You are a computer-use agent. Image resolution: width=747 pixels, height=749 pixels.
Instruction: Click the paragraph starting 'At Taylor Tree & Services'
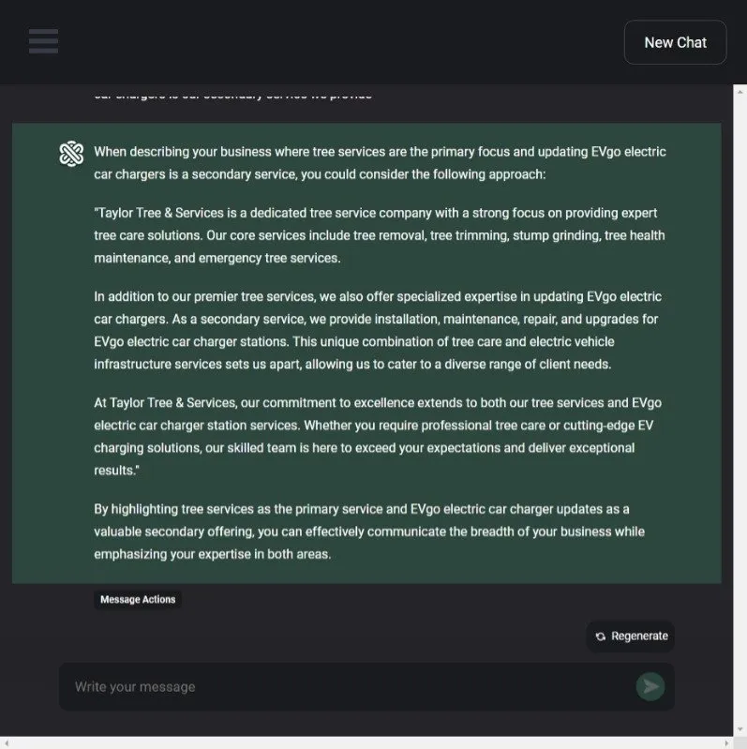[380, 436]
